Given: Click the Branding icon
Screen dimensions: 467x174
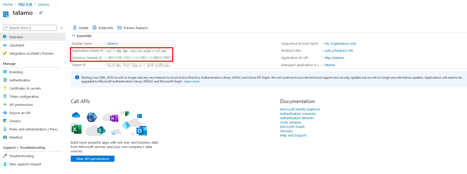Looking at the screenshot, I should click(x=5, y=72).
